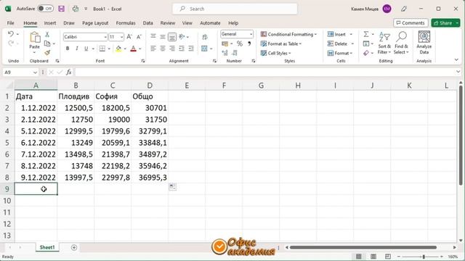Switch to the Formulas tab

pyautogui.click(x=126, y=22)
